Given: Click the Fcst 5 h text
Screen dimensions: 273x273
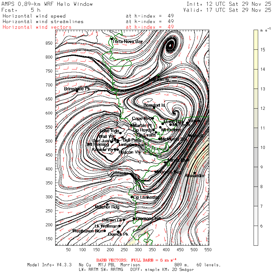Looking at the screenshot, I should [x=21, y=10].
